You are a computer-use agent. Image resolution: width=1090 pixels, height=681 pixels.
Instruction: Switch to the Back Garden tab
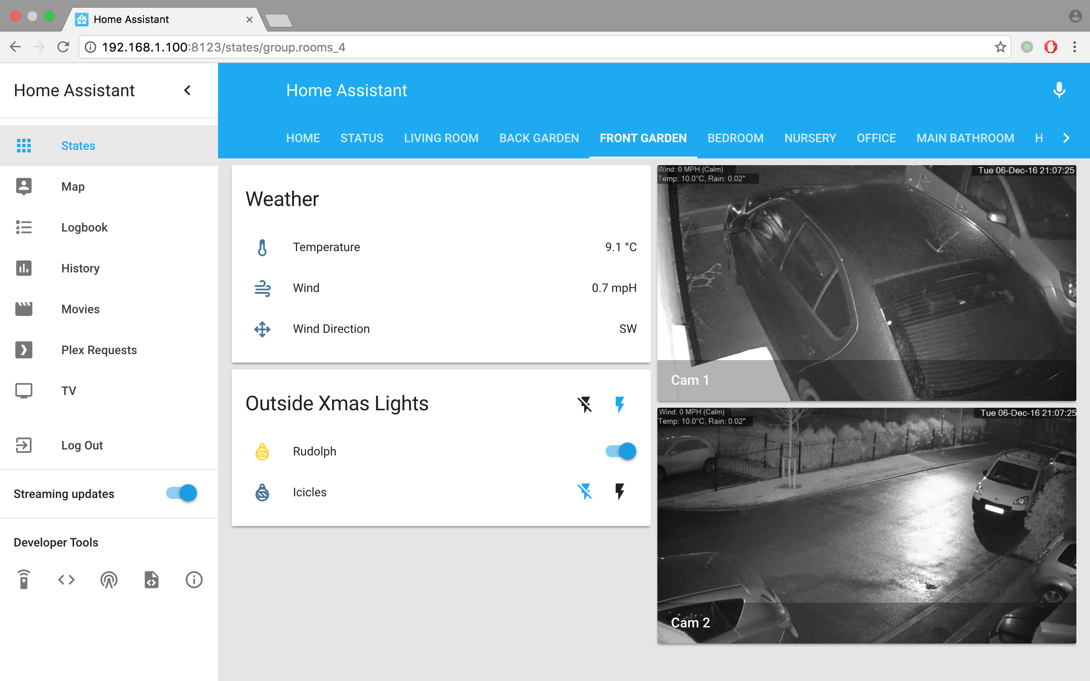point(539,138)
